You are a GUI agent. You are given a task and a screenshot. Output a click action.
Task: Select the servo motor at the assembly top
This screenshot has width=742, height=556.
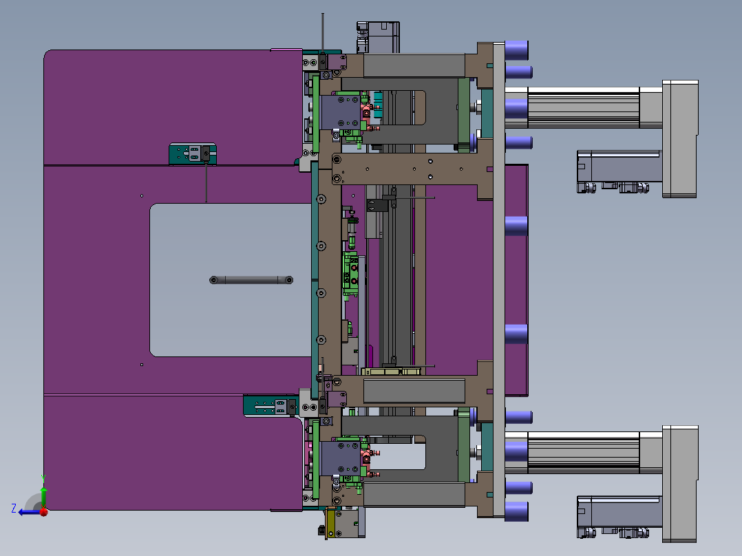(379, 37)
